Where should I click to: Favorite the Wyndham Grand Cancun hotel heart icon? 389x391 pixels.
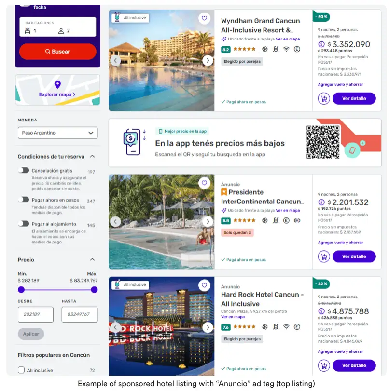pos(204,18)
